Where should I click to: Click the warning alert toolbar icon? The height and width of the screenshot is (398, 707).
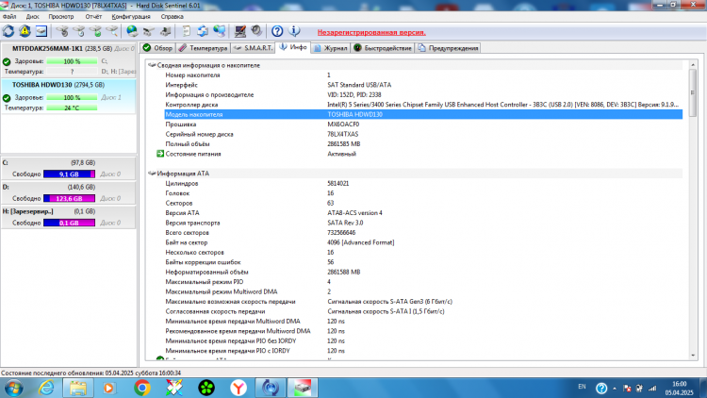(25, 31)
